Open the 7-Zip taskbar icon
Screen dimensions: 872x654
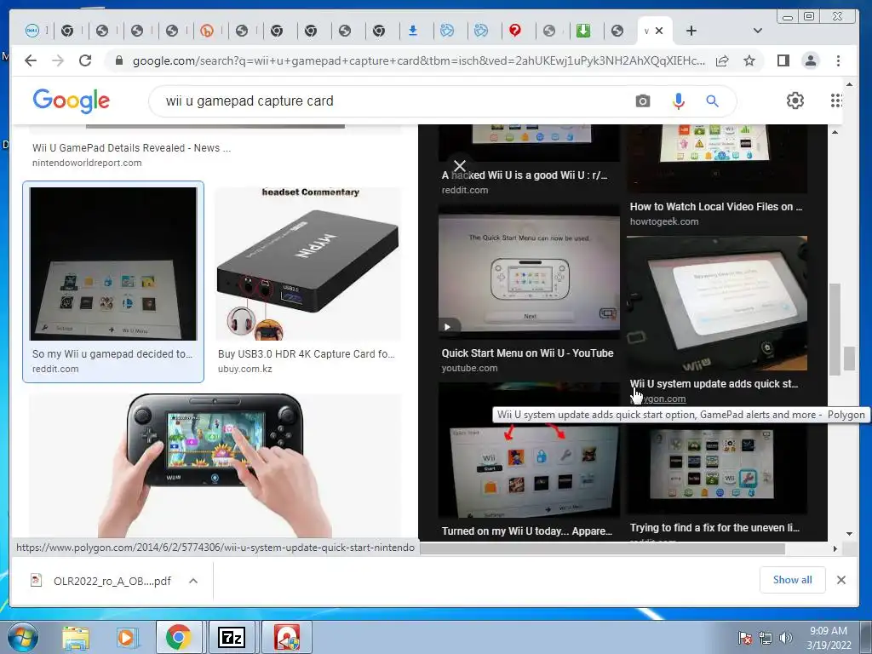[232, 638]
